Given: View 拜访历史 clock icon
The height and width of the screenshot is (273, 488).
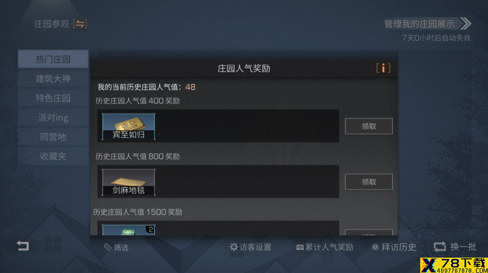Looking at the screenshot, I should point(375,247).
